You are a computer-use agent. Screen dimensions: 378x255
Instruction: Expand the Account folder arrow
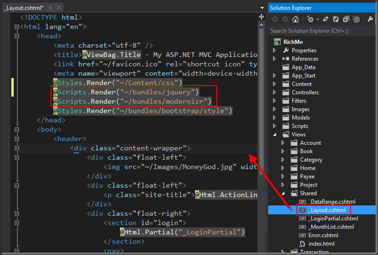click(x=283, y=143)
